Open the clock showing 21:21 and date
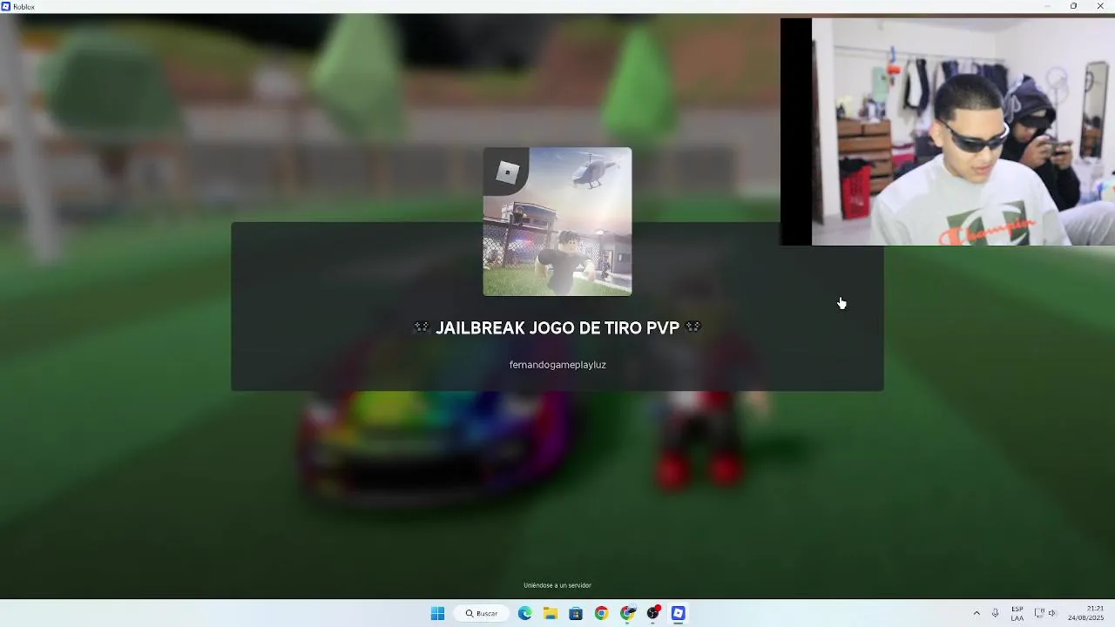Image resolution: width=1115 pixels, height=627 pixels. [x=1086, y=613]
